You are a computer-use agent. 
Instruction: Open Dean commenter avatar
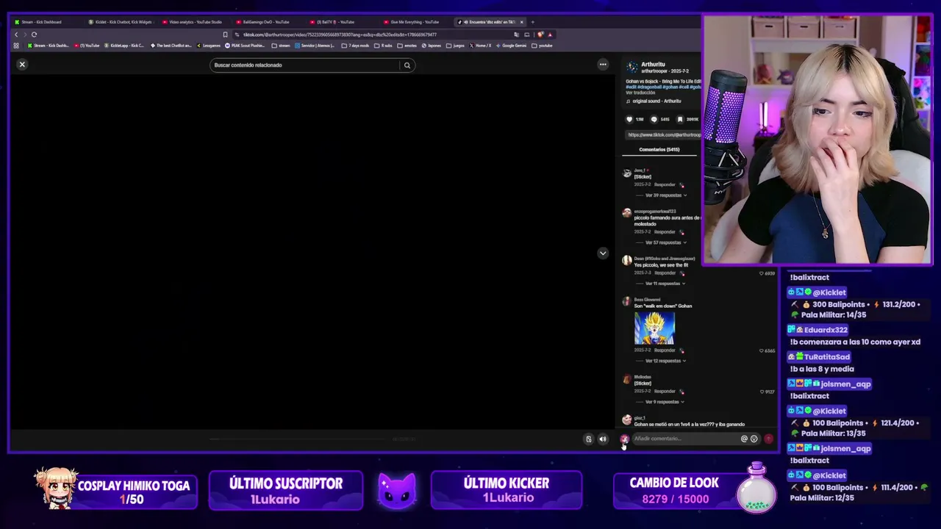point(626,260)
